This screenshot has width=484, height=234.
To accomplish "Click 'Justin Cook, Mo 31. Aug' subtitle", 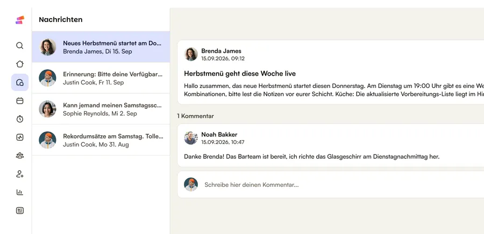I will [96, 145].
